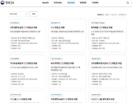The height and width of the screenshot is (103, 132).
Task: Sort results by 조회 순
Action: click(107, 15)
